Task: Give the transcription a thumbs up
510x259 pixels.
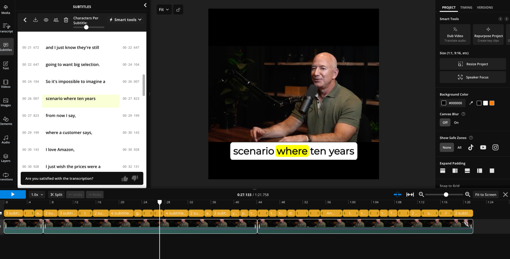Action: 125,178
